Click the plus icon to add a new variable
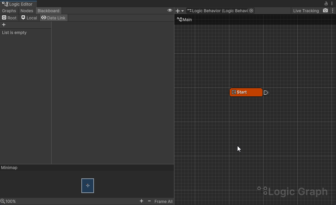The height and width of the screenshot is (205, 336). (4, 25)
